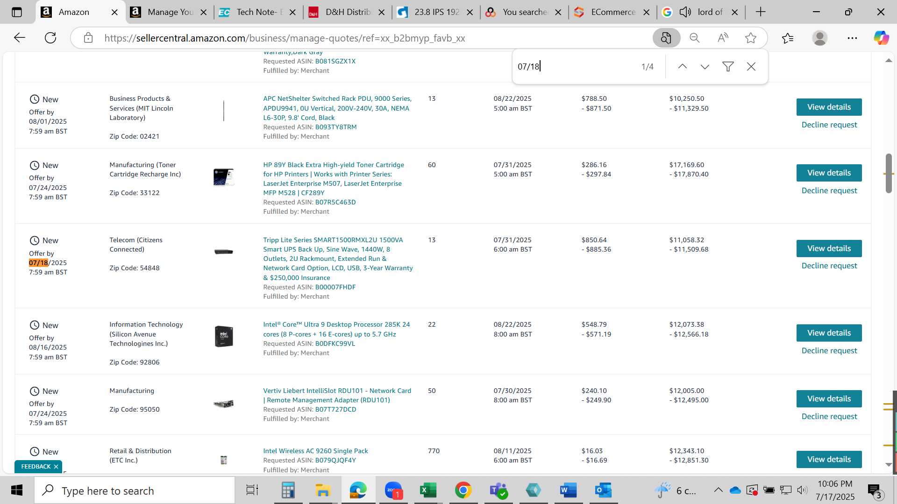The height and width of the screenshot is (504, 897).
Task: Switch to the ECommerce tab
Action: [x=613, y=12]
